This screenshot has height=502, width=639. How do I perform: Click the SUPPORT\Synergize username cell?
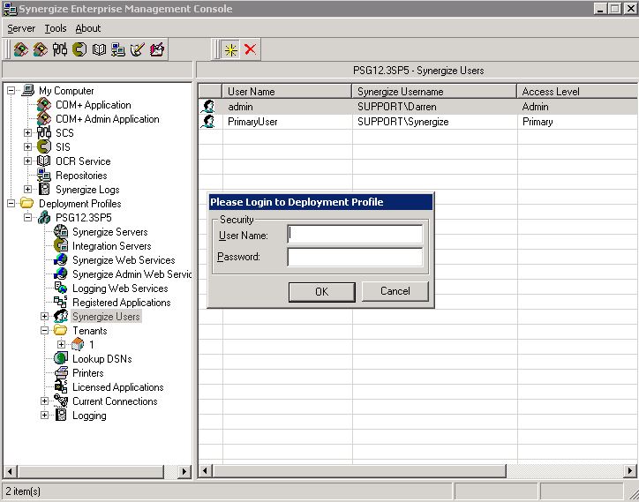coord(403,122)
